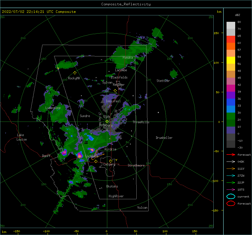The image size is (252, 235).
Task: Click the 04DK legend label
Action: 241,162
